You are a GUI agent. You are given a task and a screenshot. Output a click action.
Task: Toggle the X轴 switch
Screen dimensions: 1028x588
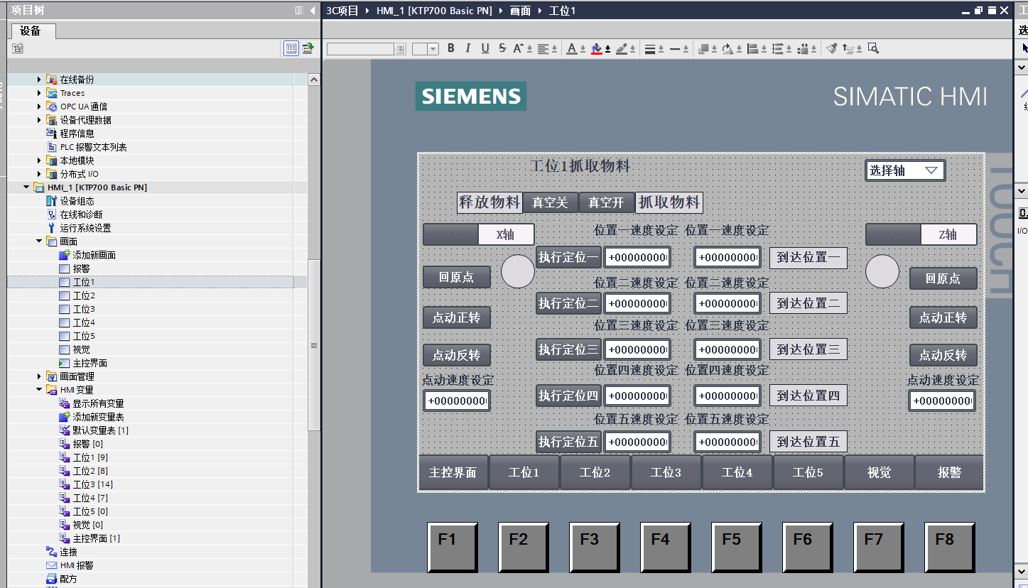click(x=479, y=234)
